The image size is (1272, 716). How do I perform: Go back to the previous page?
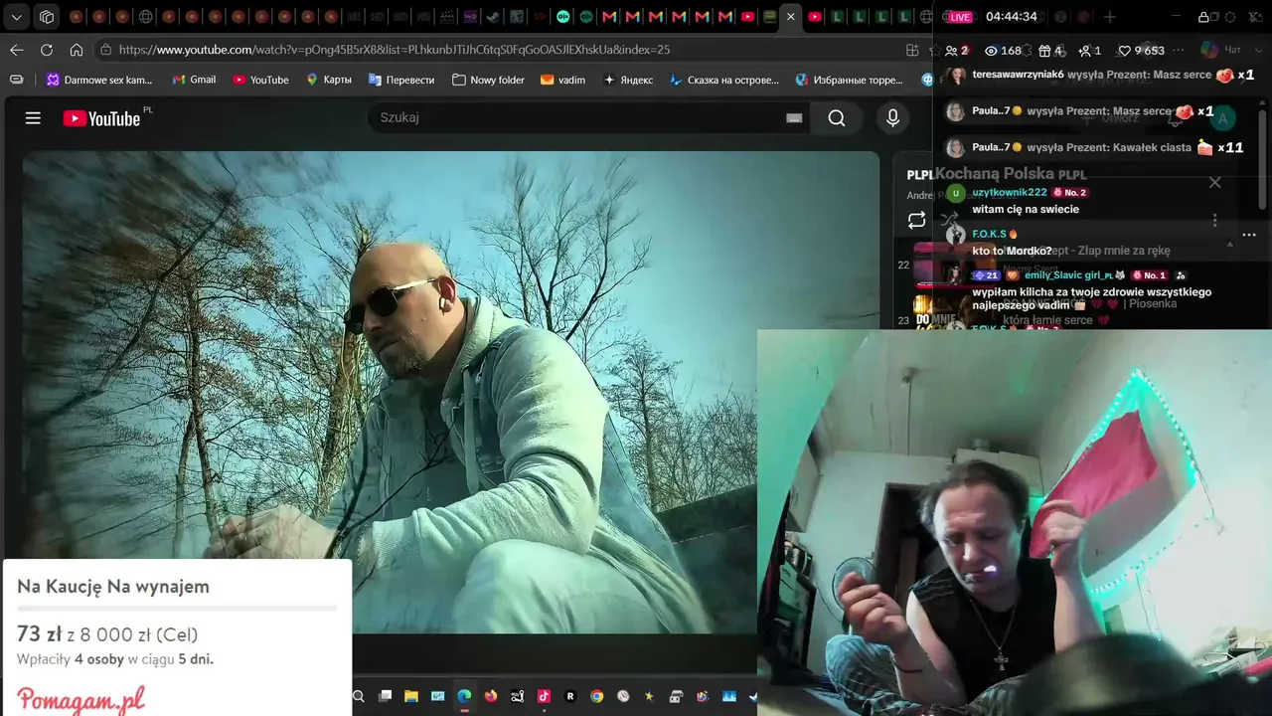point(17,50)
